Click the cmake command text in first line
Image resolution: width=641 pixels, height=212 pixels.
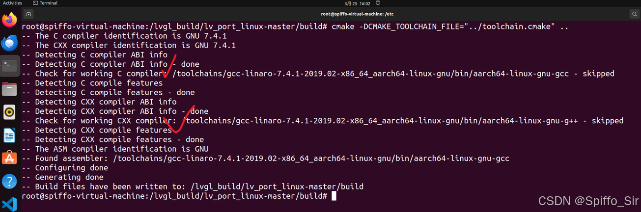coord(450,26)
